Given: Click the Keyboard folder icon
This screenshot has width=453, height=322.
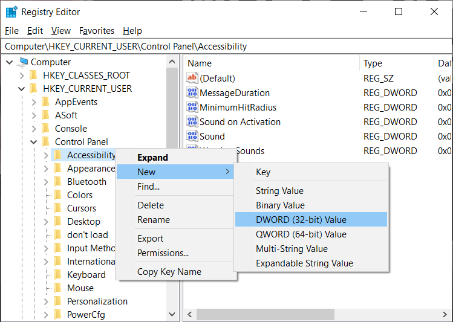Looking at the screenshot, I should [58, 274].
